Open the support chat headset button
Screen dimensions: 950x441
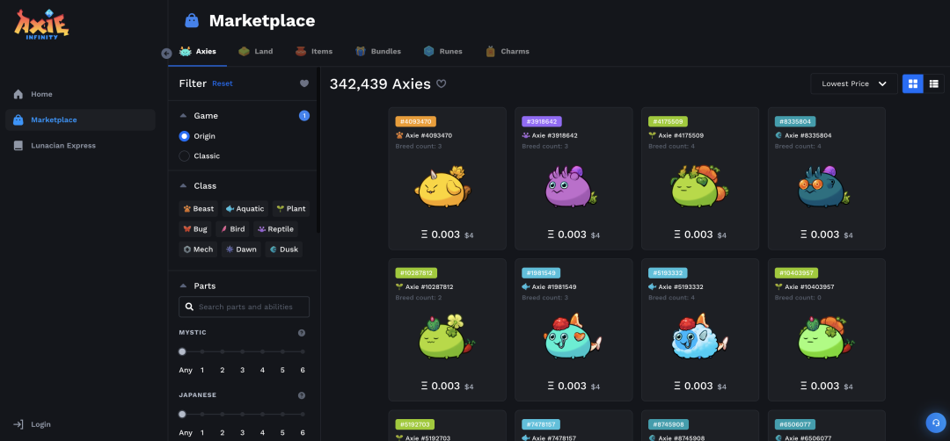coord(935,423)
